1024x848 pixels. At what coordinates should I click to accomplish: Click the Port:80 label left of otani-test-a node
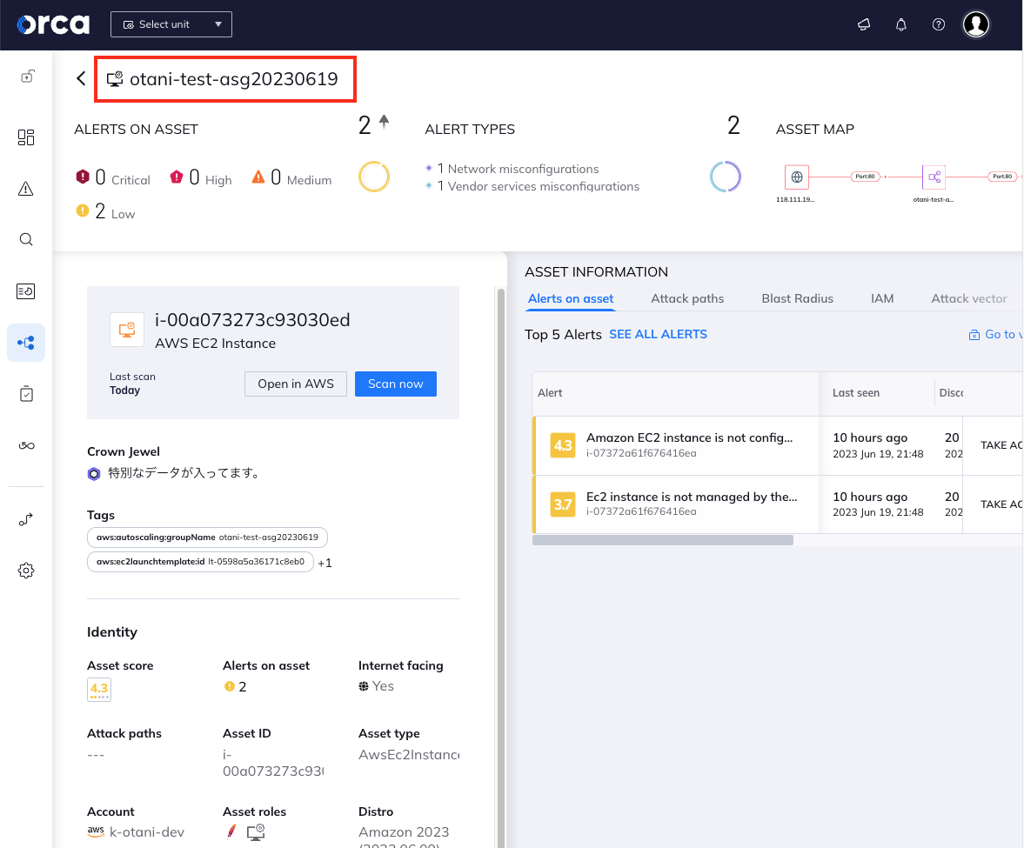(x=866, y=177)
